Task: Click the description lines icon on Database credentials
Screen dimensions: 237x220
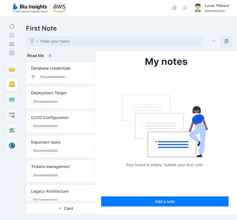Action: tap(33, 77)
